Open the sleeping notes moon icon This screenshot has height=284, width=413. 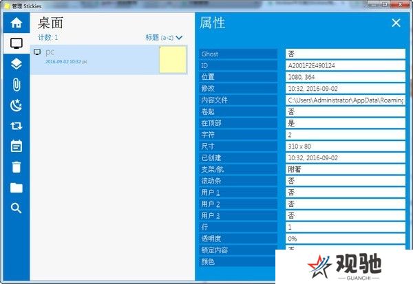click(x=17, y=105)
